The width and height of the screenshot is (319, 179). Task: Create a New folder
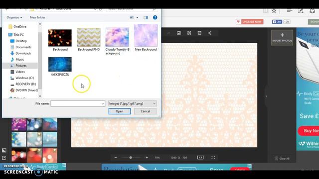point(38,17)
